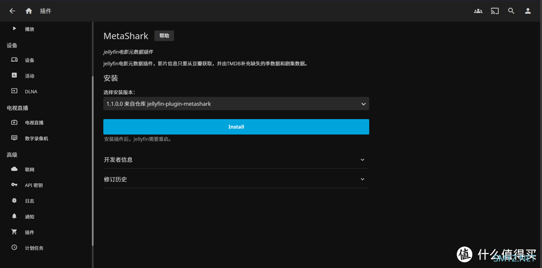
Task: Click the 帮助 help button
Action: point(164,36)
